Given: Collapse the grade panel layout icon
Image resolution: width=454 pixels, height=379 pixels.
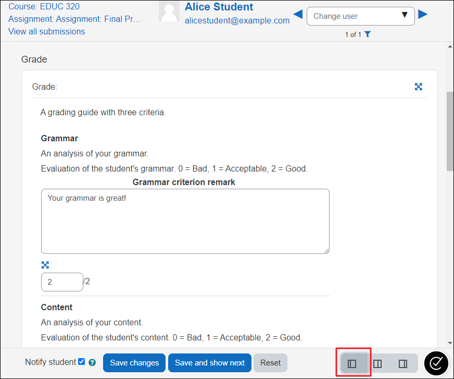Looking at the screenshot, I should coord(403,363).
